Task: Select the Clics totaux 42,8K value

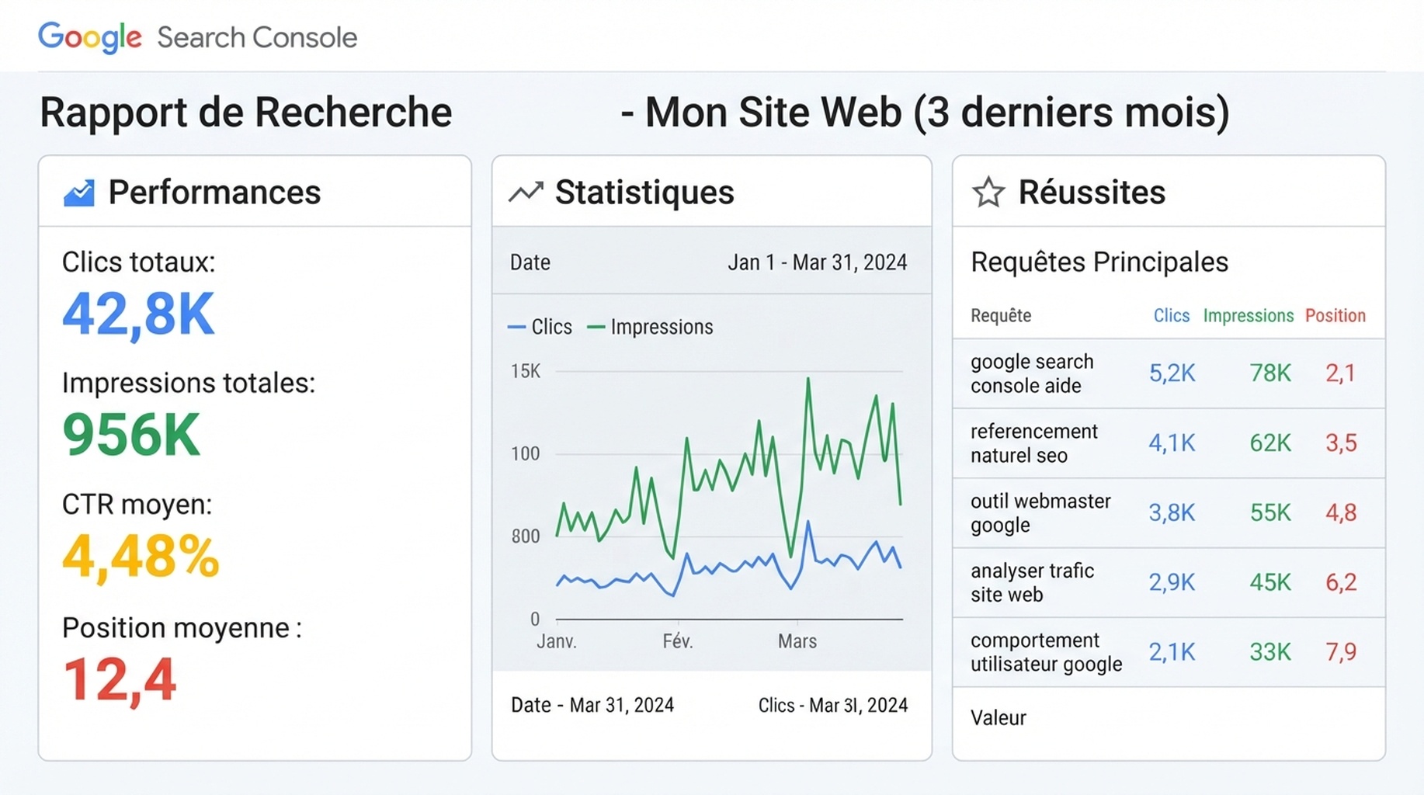Action: coord(138,314)
